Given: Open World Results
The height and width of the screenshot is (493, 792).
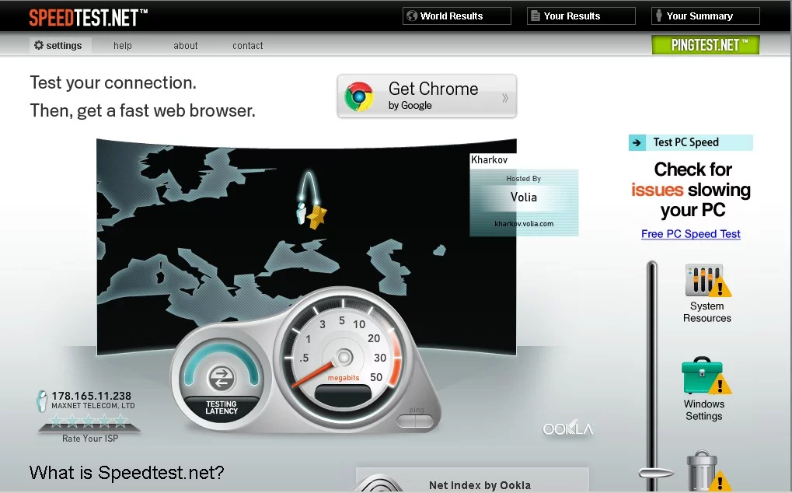Looking at the screenshot, I should click(x=456, y=16).
